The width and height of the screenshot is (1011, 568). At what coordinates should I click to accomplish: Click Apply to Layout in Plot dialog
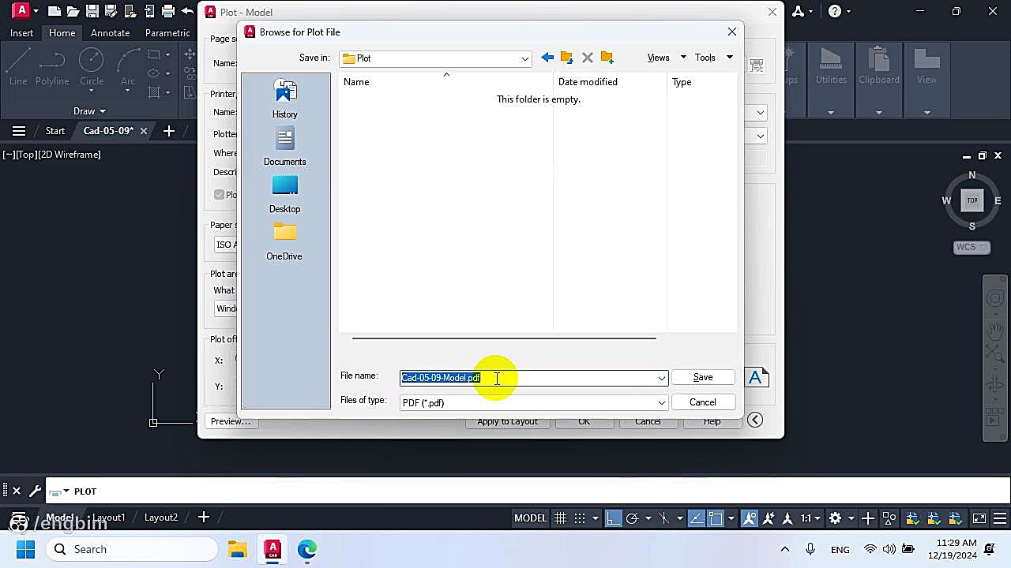[507, 422]
